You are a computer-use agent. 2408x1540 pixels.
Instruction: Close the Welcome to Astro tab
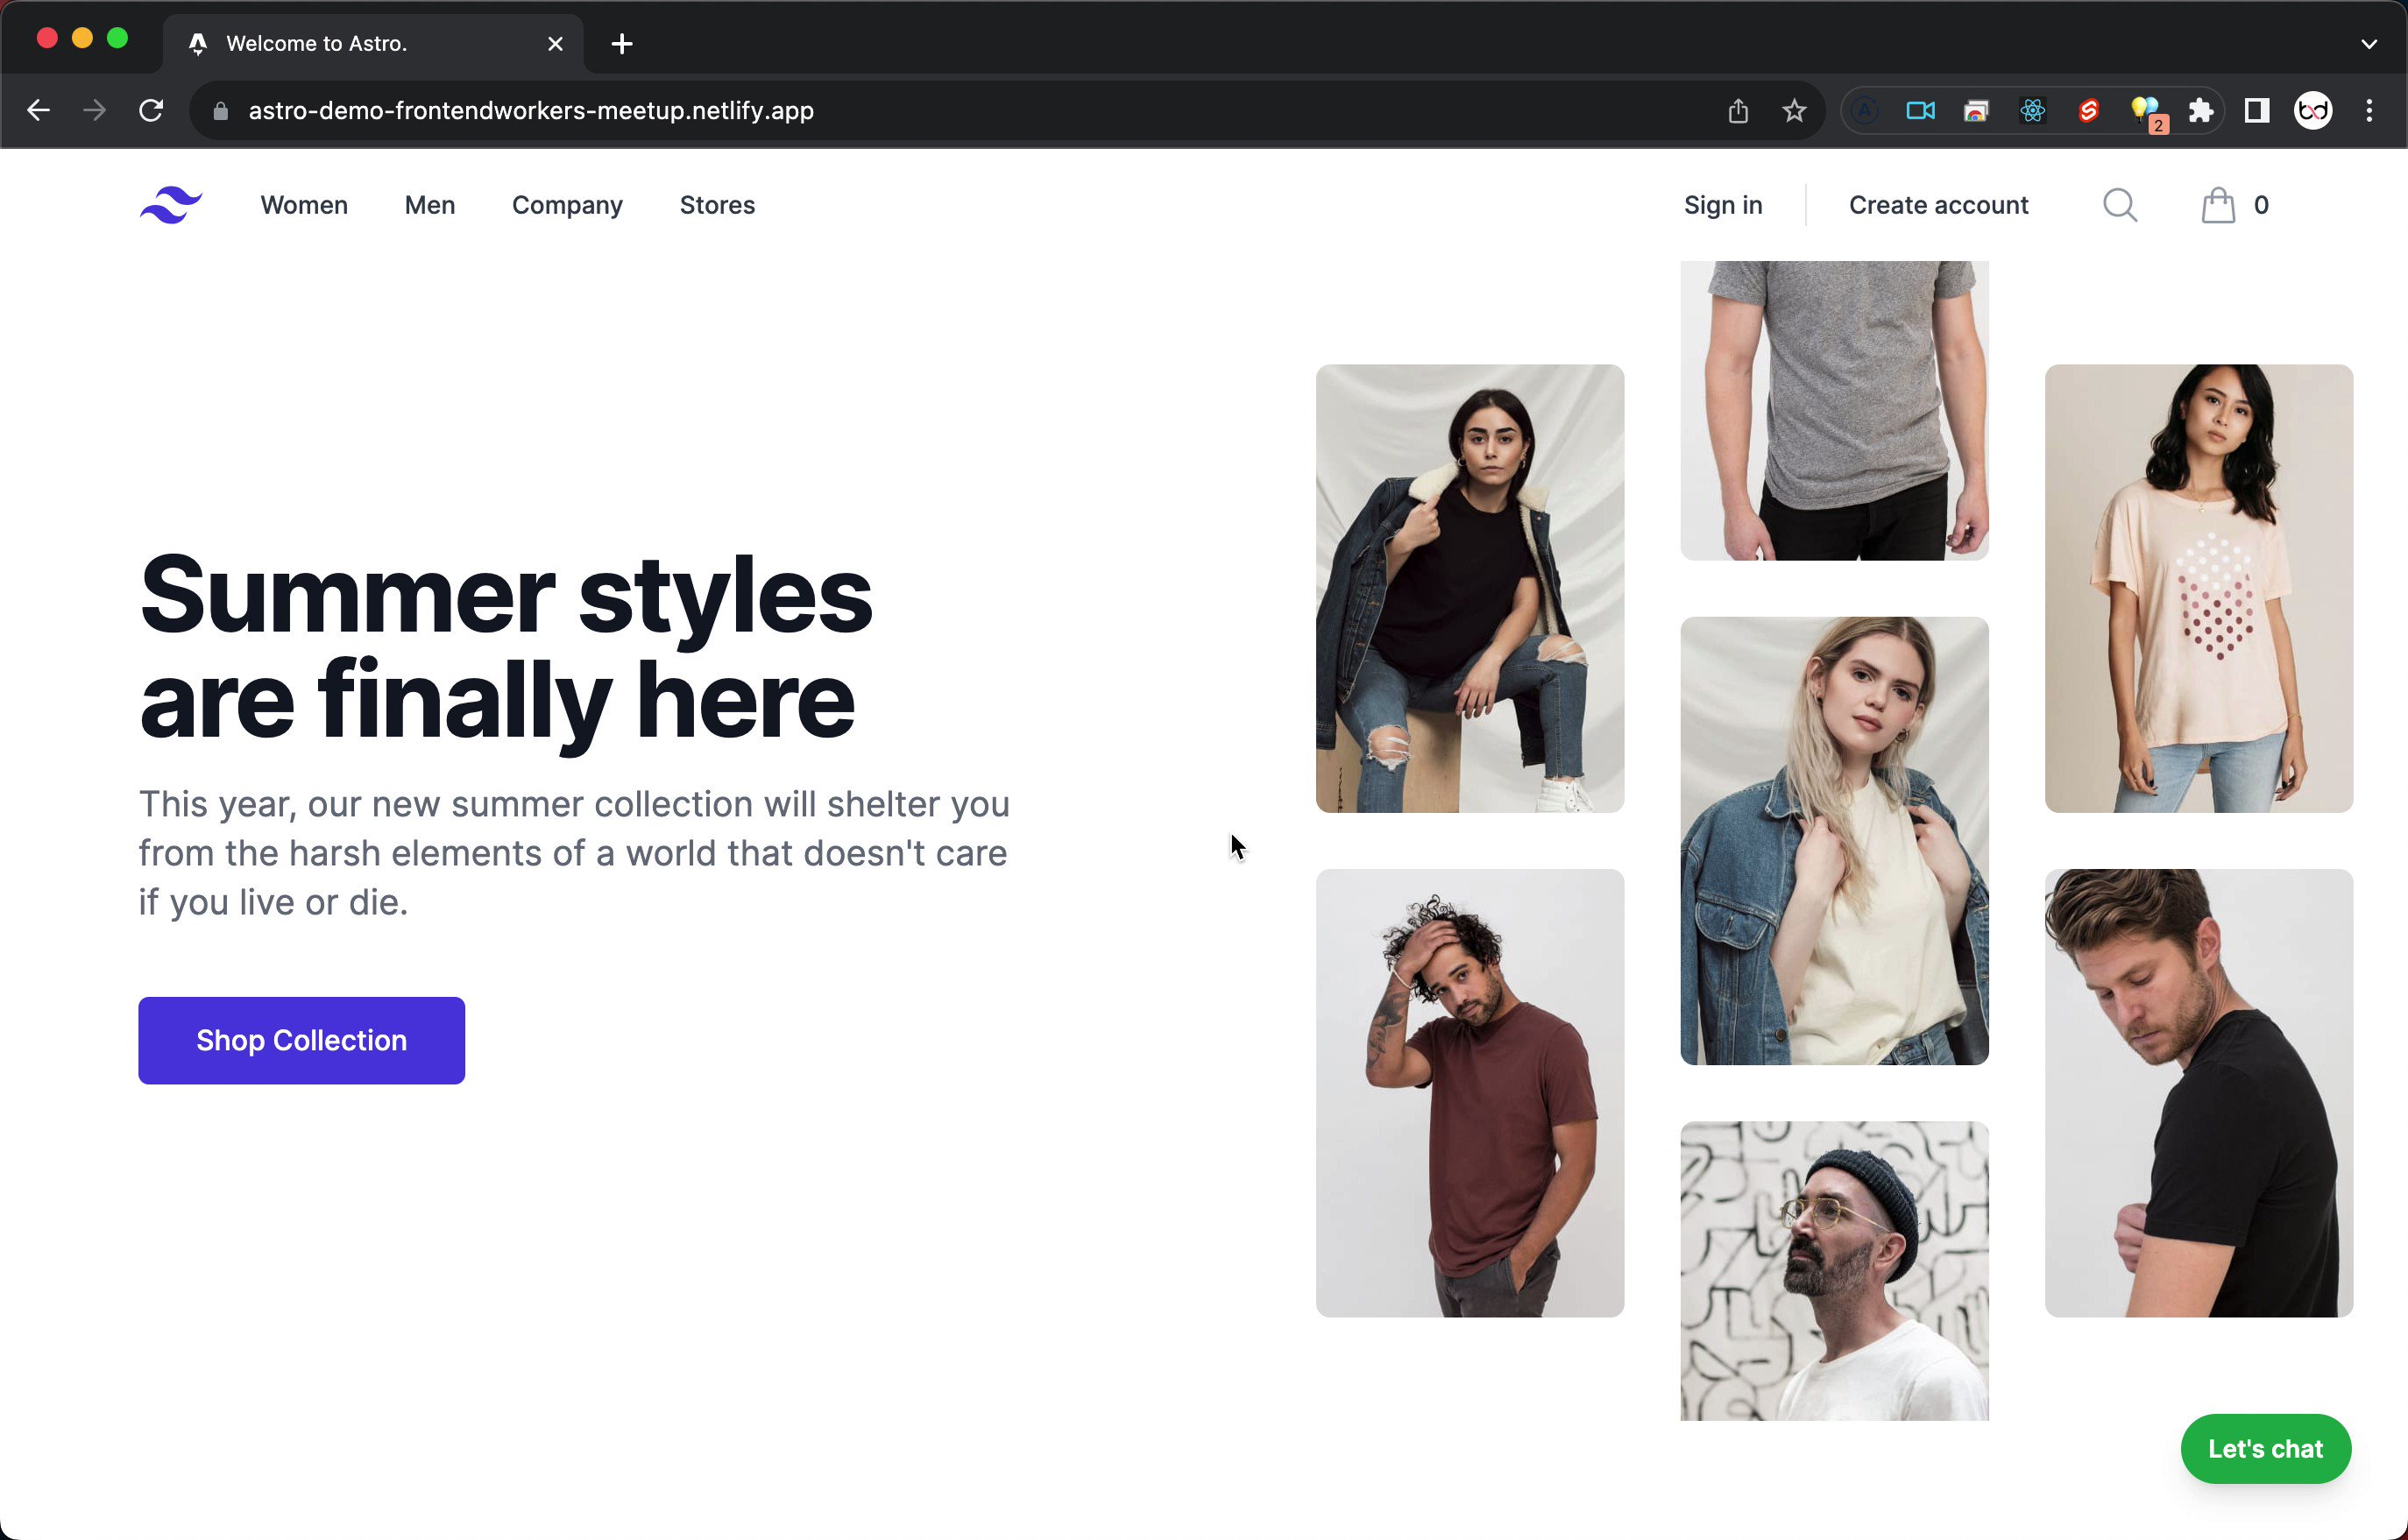tap(556, 44)
